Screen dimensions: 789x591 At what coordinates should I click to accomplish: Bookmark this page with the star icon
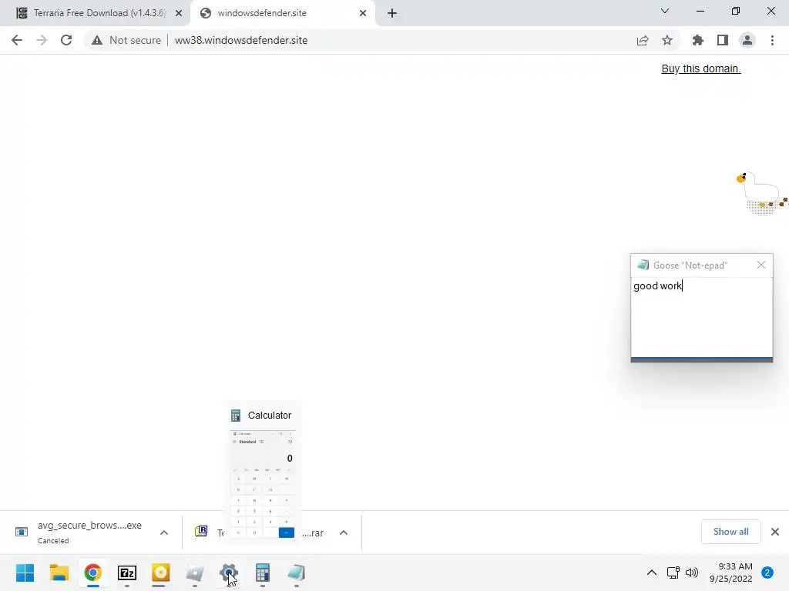[667, 40]
